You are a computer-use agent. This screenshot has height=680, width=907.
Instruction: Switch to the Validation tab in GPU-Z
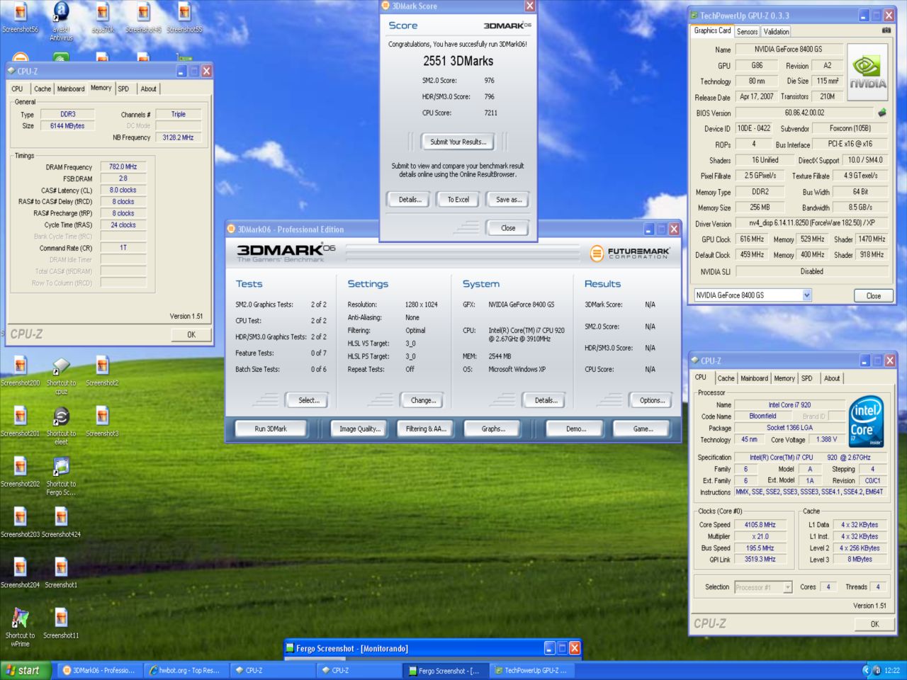pos(776,31)
